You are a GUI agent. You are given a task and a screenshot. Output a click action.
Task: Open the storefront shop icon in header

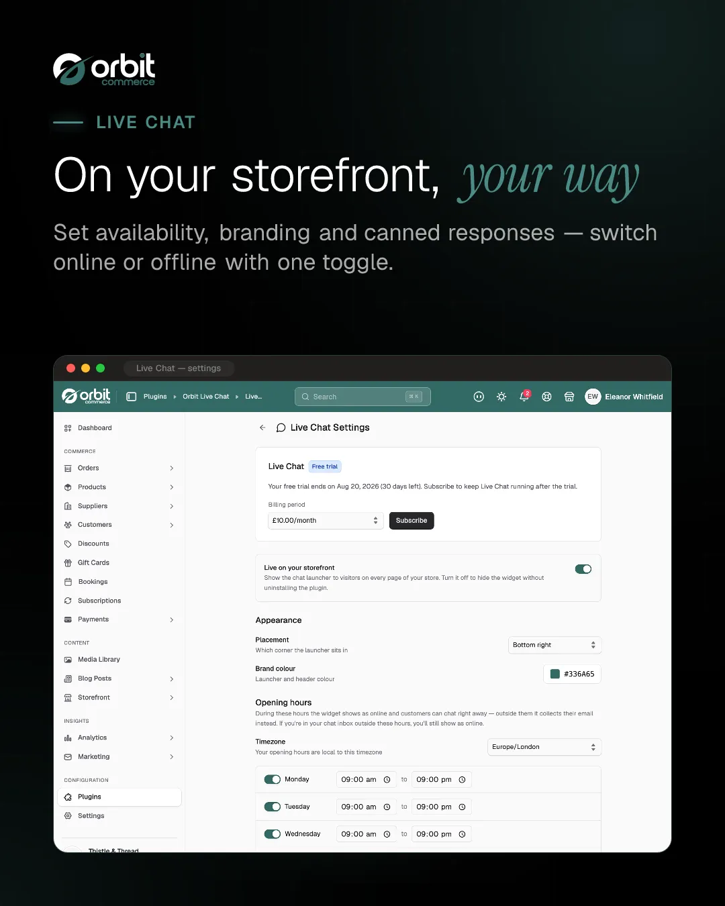point(569,397)
